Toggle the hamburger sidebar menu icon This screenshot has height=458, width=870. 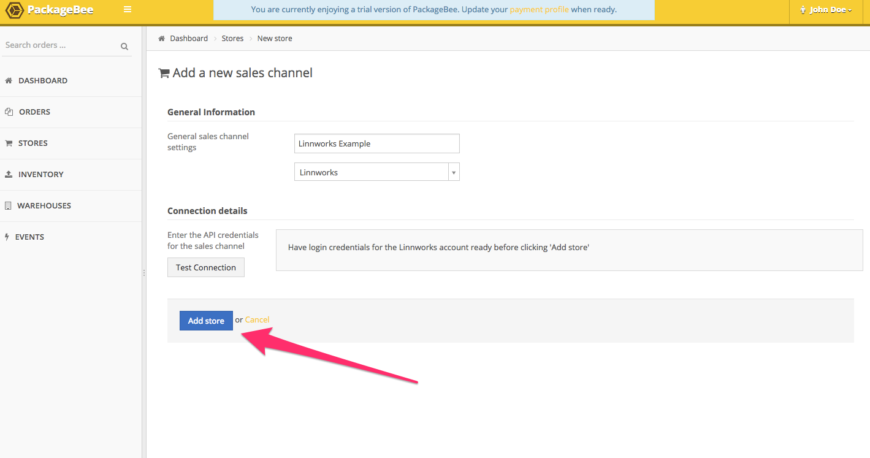(x=128, y=9)
